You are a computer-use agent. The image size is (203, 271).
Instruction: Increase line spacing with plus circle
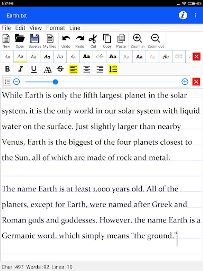tap(185, 82)
